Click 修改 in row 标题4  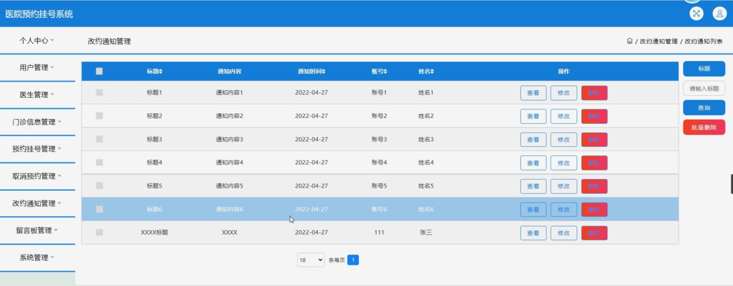(564, 163)
